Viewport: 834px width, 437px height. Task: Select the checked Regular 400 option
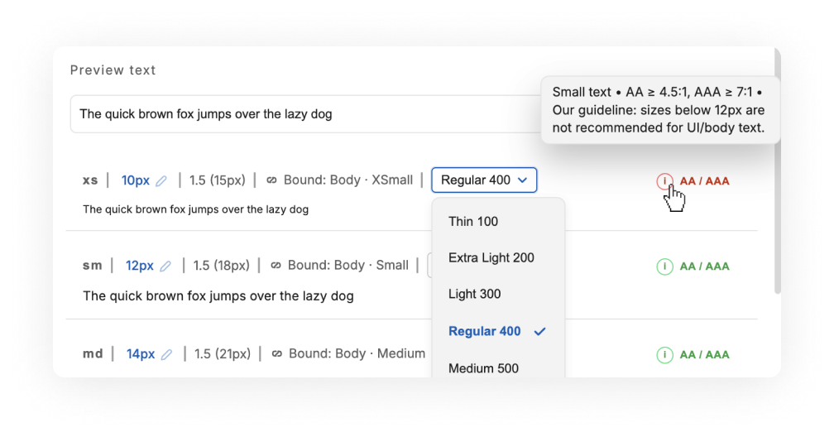coord(485,331)
